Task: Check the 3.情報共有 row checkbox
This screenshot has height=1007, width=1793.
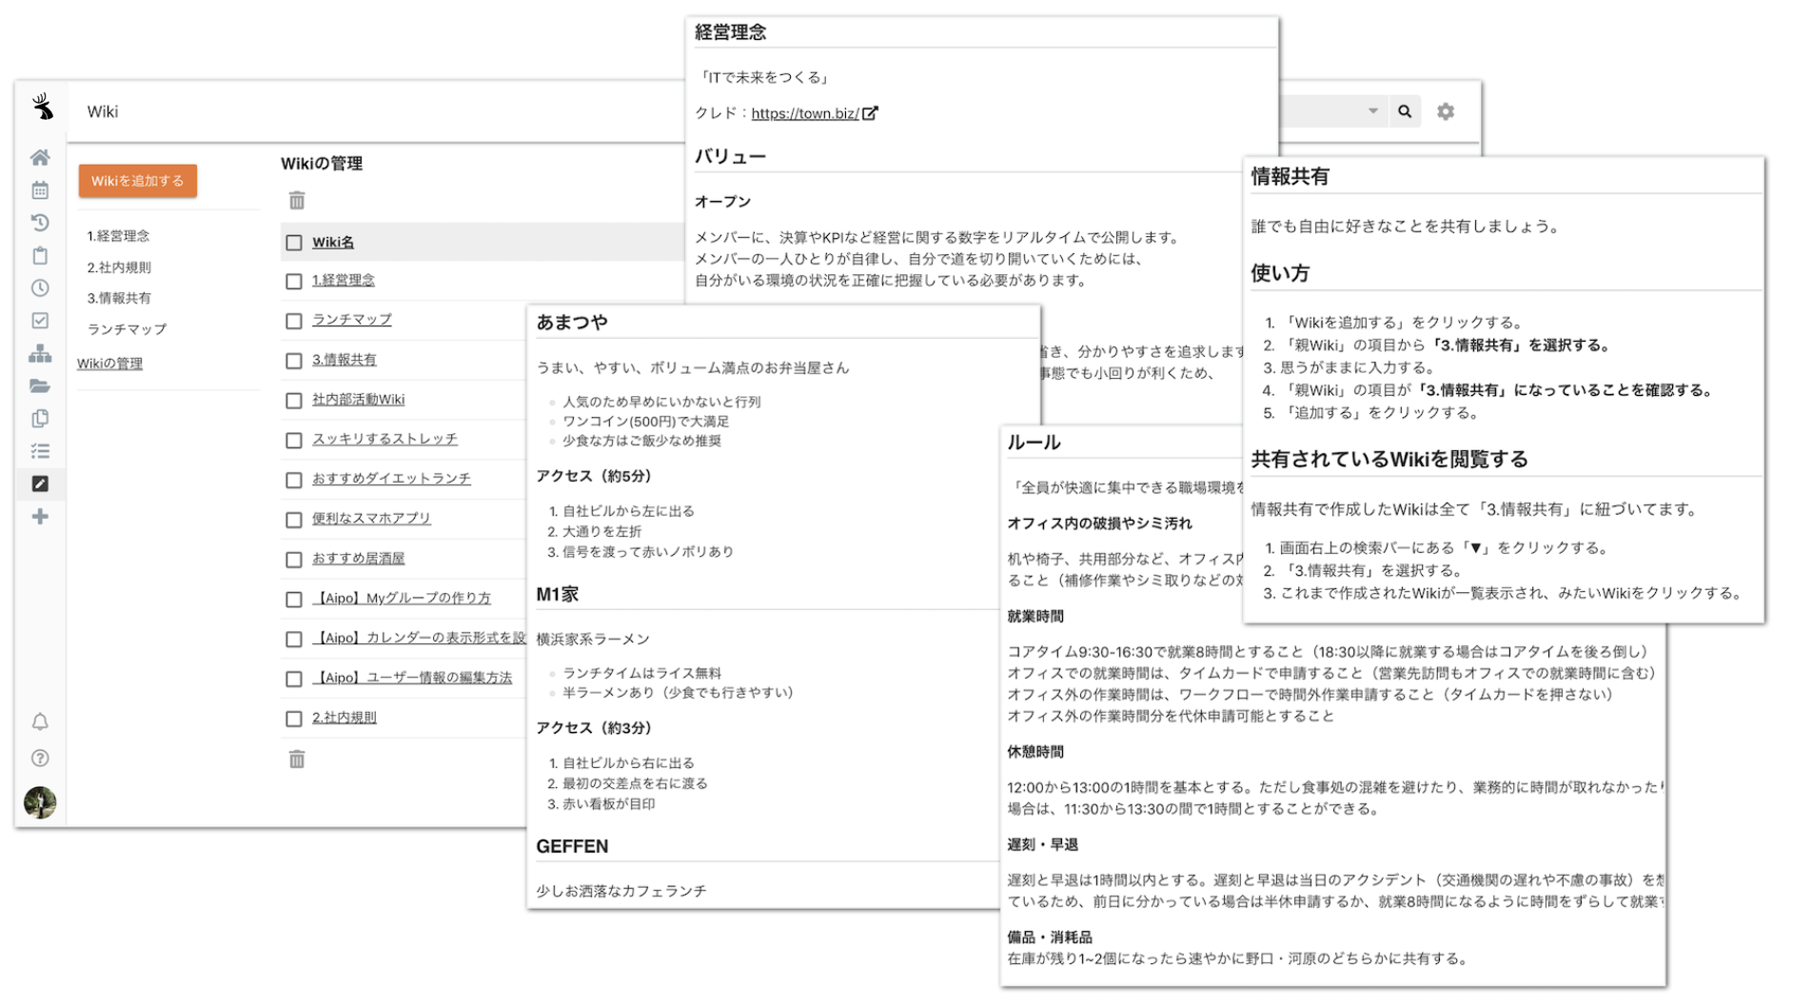Action: [x=294, y=361]
